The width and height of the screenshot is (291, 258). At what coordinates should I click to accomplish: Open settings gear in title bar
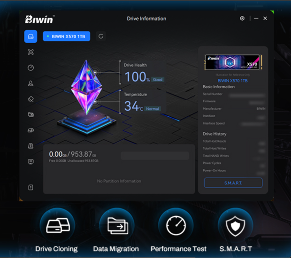[x=242, y=18]
